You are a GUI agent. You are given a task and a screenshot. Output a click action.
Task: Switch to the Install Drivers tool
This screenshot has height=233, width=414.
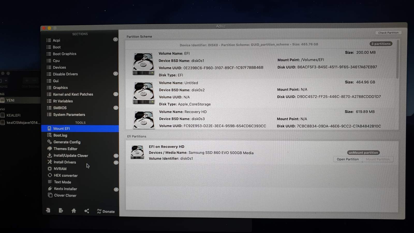tap(65, 162)
